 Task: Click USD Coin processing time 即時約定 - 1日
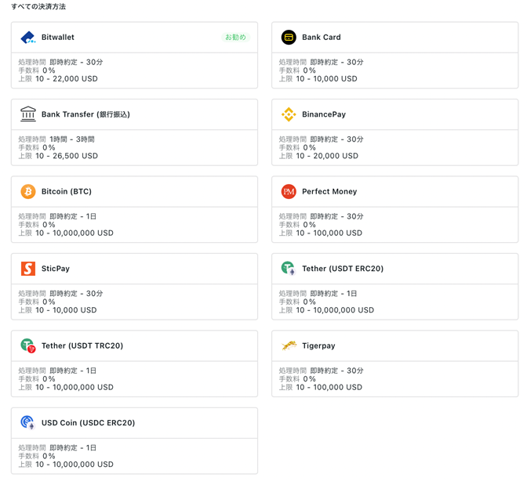click(x=73, y=448)
